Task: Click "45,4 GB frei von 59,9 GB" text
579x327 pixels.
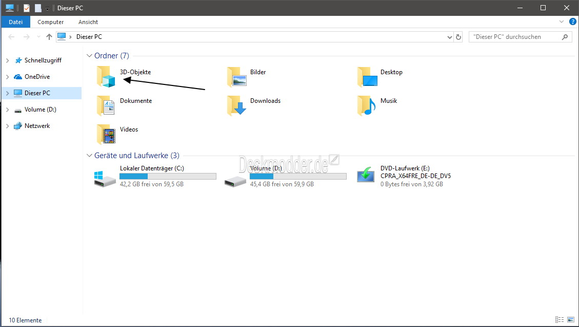Action: pyautogui.click(x=282, y=184)
